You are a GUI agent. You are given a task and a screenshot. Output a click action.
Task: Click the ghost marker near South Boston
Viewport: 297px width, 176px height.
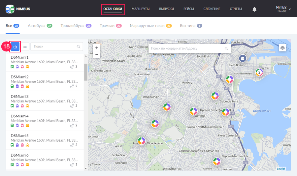click(243, 58)
